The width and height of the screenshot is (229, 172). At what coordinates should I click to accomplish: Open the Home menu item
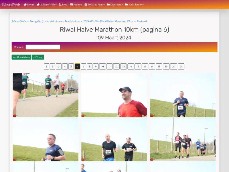tap(29, 5)
